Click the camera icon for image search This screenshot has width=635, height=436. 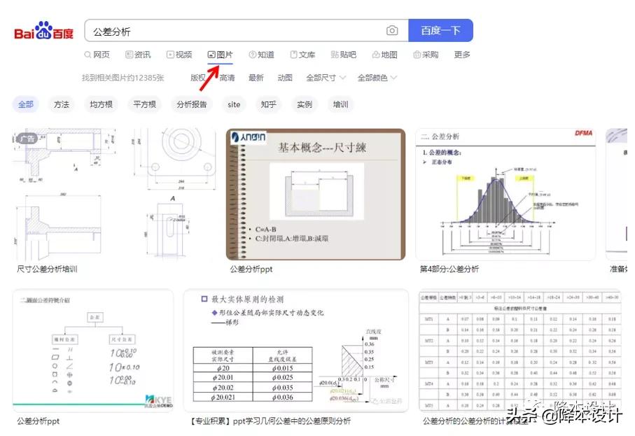pyautogui.click(x=392, y=30)
